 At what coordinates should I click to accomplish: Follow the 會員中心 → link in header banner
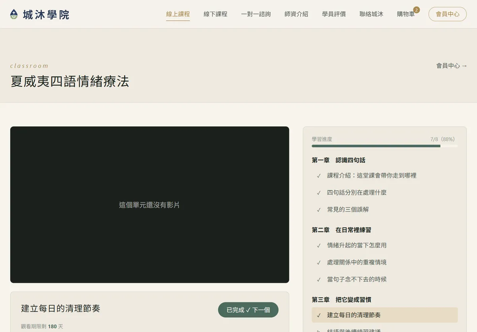tap(452, 66)
